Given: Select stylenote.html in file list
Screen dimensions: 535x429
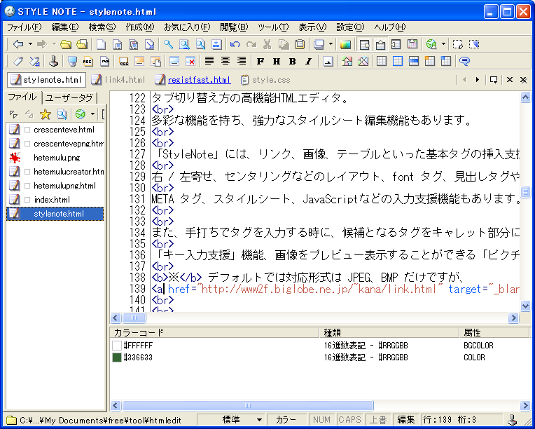Looking at the screenshot, I should (55, 214).
